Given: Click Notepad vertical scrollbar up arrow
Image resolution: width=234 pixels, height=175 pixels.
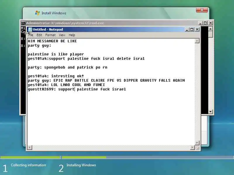Looking at the screenshot, I should pyautogui.click(x=197, y=41).
